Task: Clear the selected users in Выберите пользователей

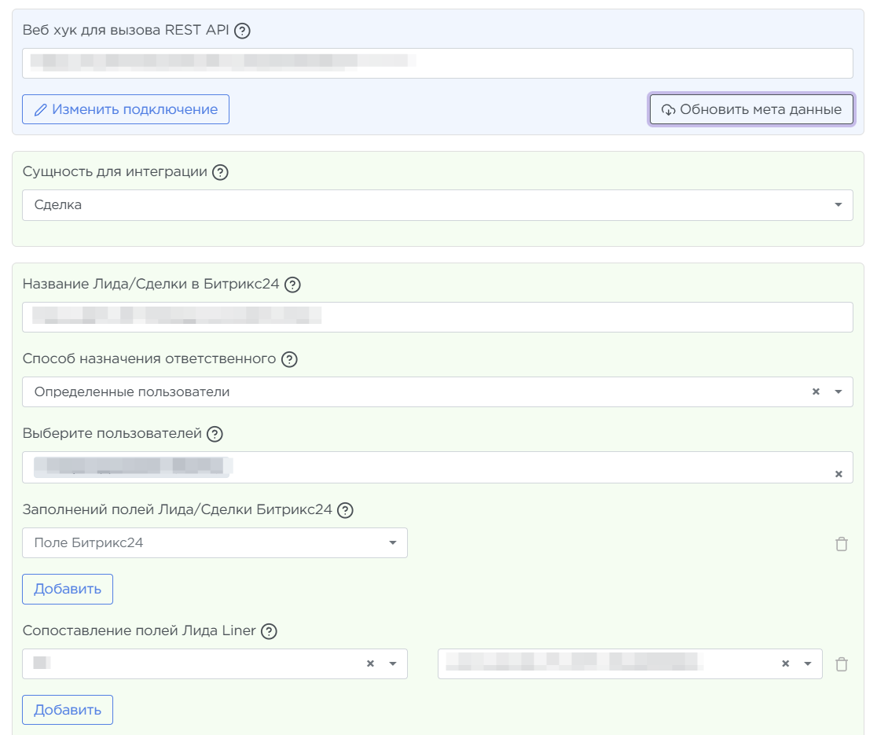Action: tap(838, 474)
